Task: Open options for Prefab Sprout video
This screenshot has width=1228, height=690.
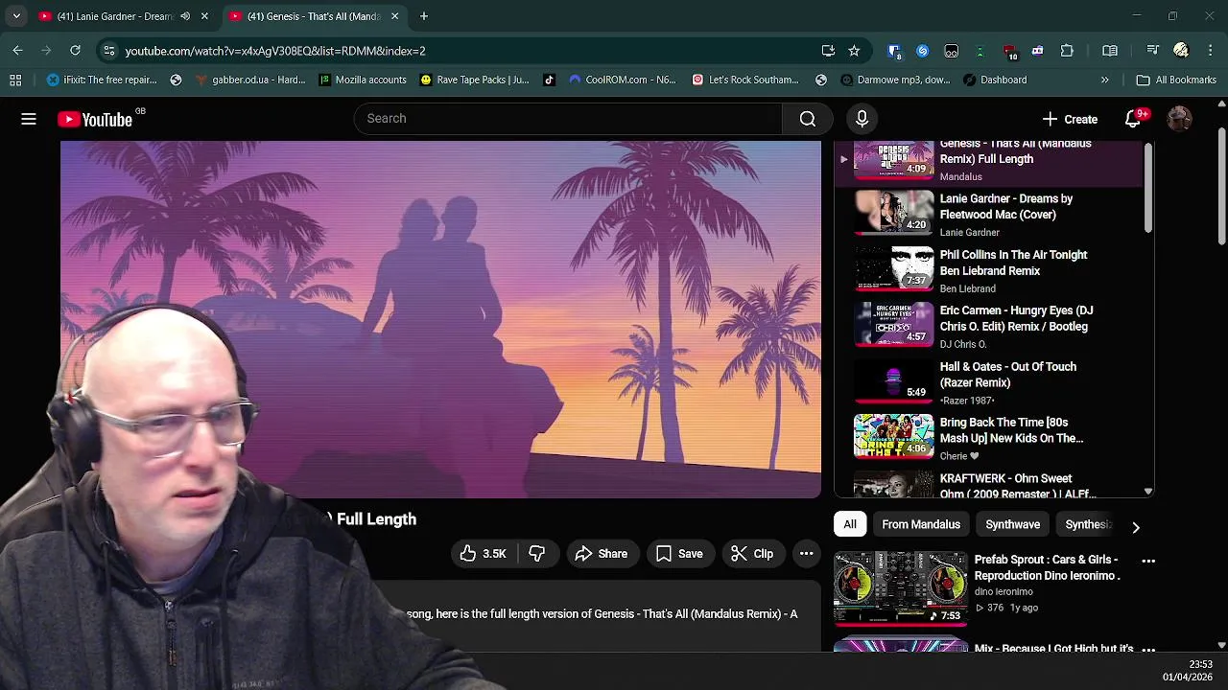Action: point(1148,561)
